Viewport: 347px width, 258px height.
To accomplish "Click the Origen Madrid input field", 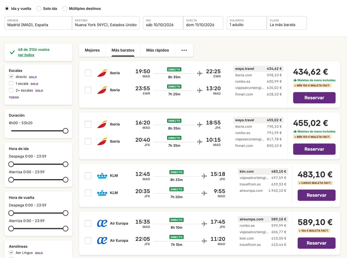I will click(38, 23).
